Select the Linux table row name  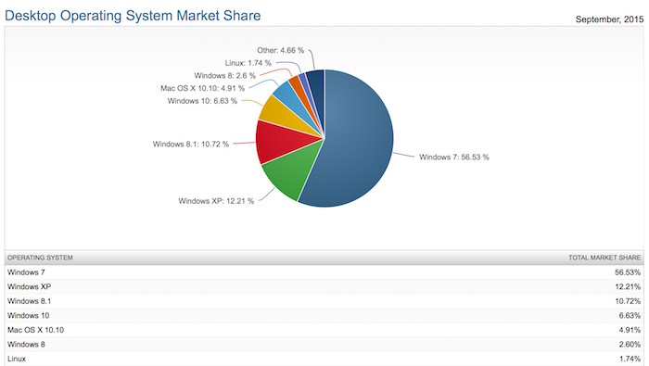[x=17, y=359]
